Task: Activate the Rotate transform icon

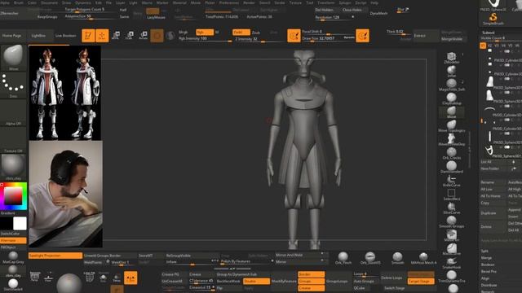Action: coord(144,36)
